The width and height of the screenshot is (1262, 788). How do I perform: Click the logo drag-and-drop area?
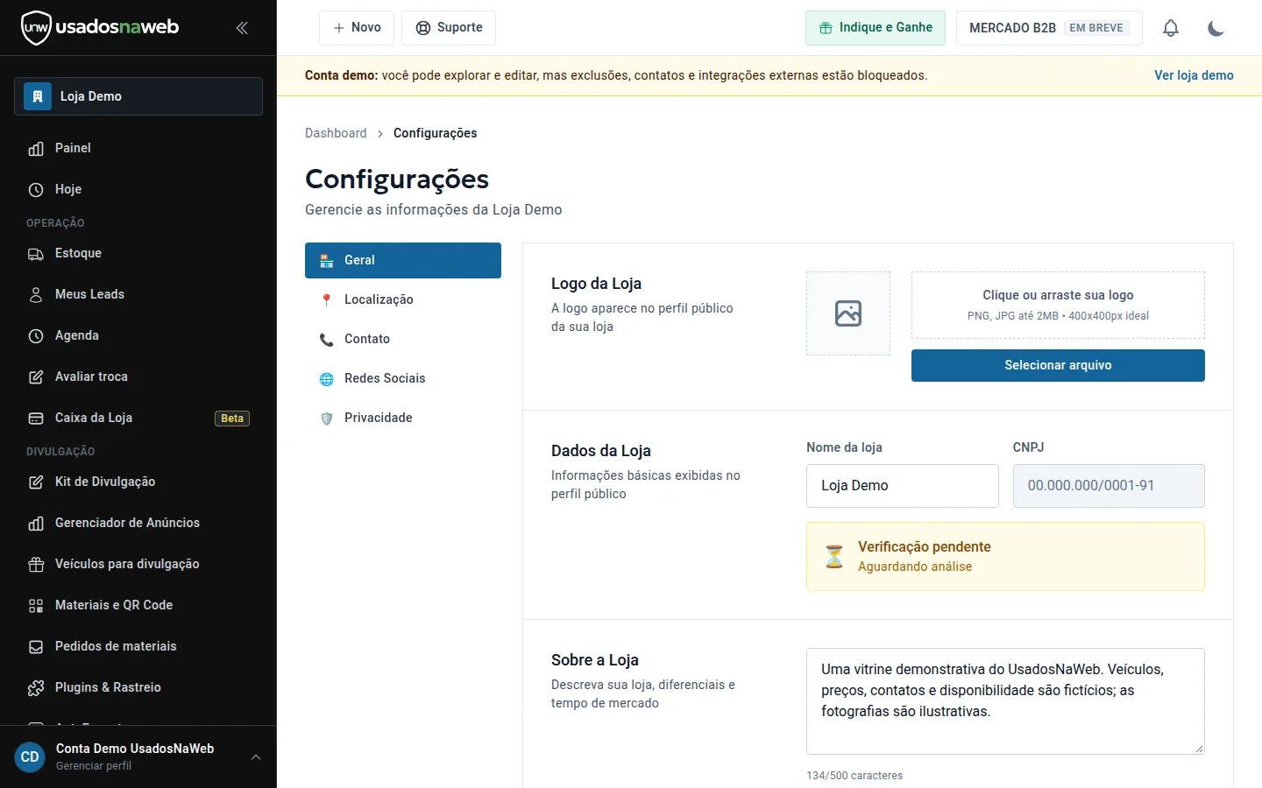(x=1058, y=305)
